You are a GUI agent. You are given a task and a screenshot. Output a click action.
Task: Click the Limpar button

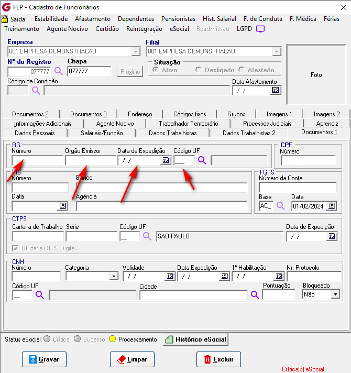[x=132, y=359]
